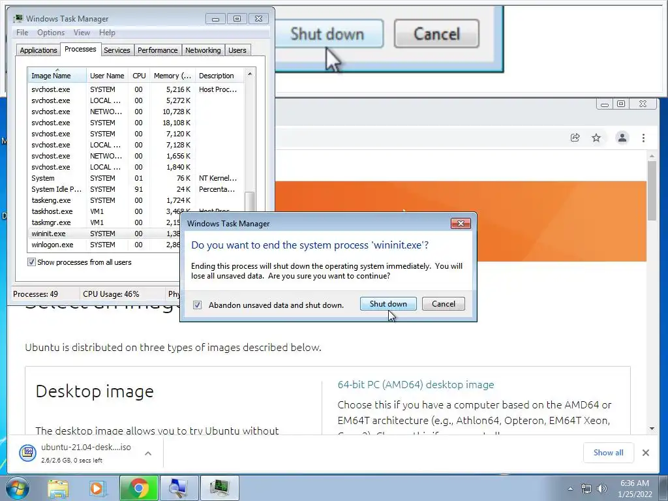Screen dimensions: 668x501
Task: Switch to the Performance tab
Action: [158, 50]
